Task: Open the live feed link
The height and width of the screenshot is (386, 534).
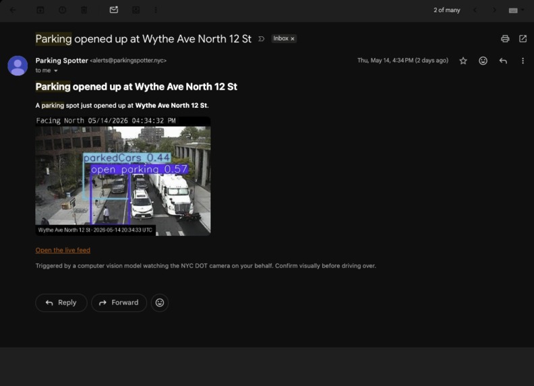Action: coord(63,250)
